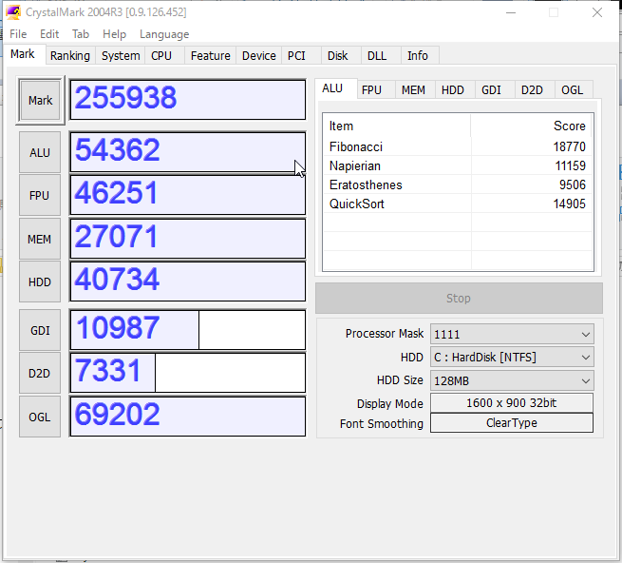Run the MEM benchmark button
The height and width of the screenshot is (563, 622).
40,239
